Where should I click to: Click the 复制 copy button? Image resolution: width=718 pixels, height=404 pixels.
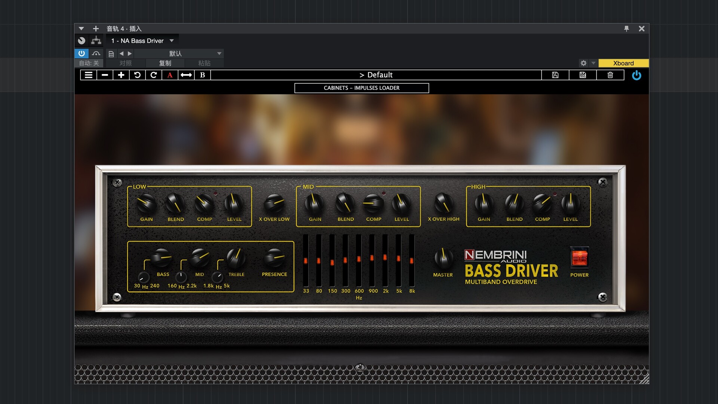165,63
